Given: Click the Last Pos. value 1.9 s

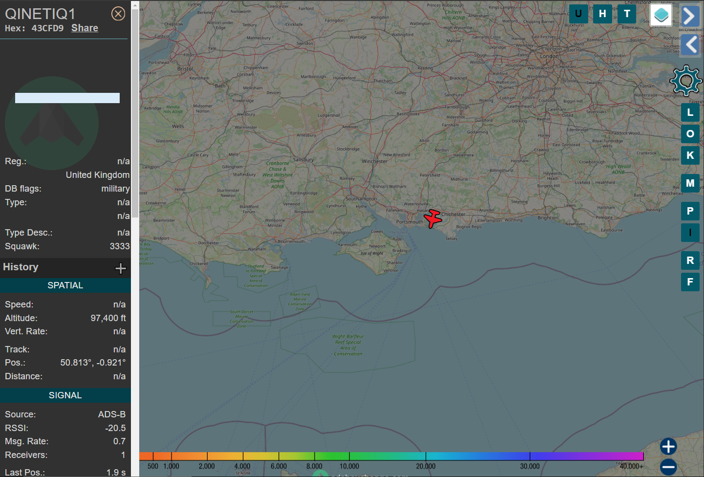Looking at the screenshot, I should 116,472.
